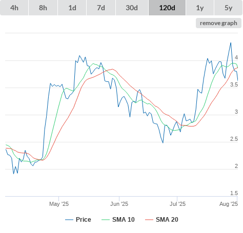Click the Aug '25 axis label
Viewport: 243px width, 233px height.
229,204
